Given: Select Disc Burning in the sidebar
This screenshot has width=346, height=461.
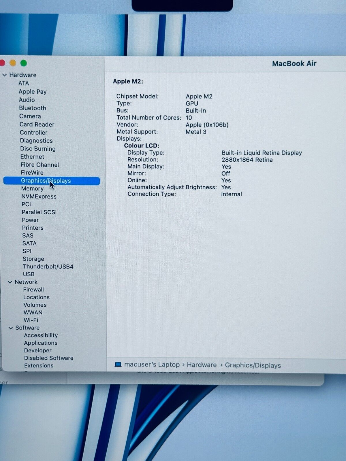Looking at the screenshot, I should 38,149.
